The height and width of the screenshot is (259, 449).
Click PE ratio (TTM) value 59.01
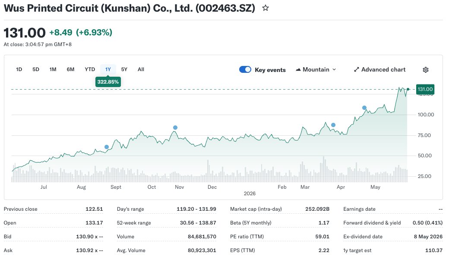322,237
